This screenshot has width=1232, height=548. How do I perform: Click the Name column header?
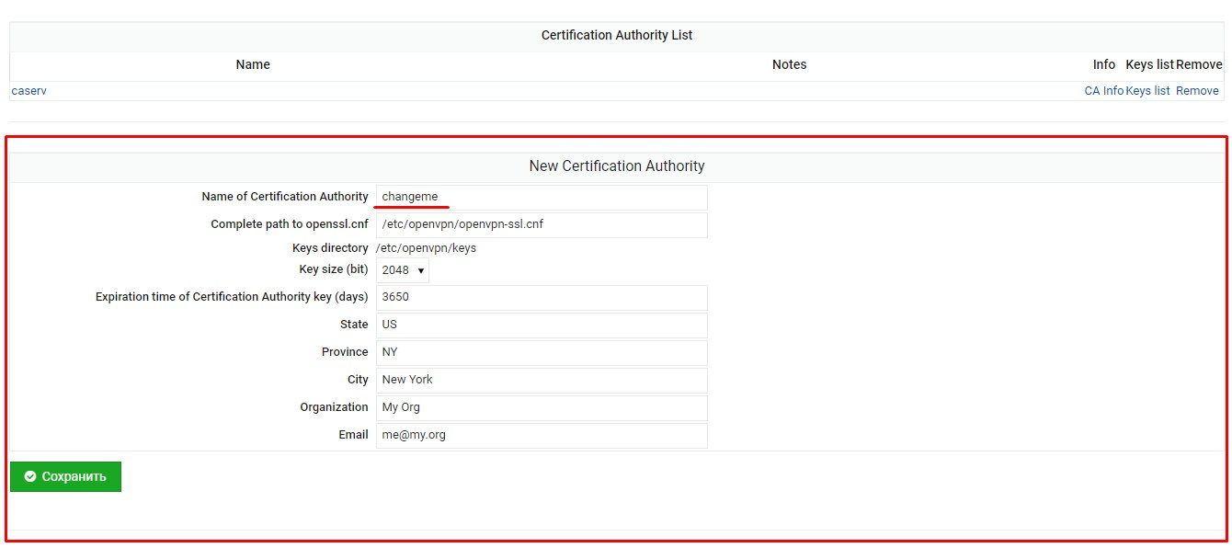click(x=253, y=64)
